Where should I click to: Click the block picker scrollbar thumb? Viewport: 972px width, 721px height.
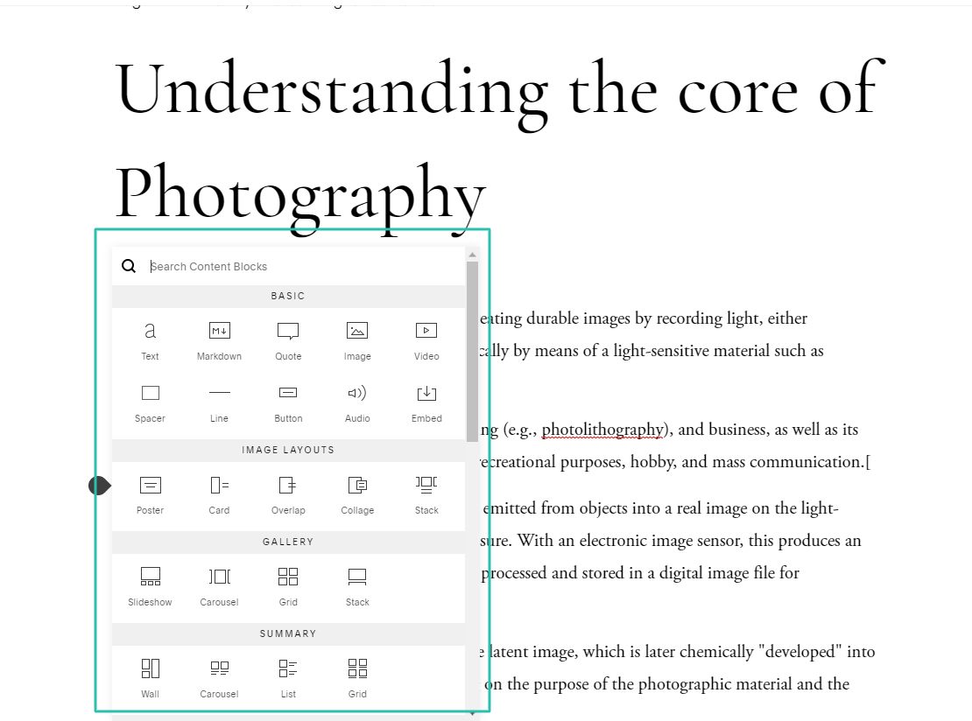click(472, 351)
